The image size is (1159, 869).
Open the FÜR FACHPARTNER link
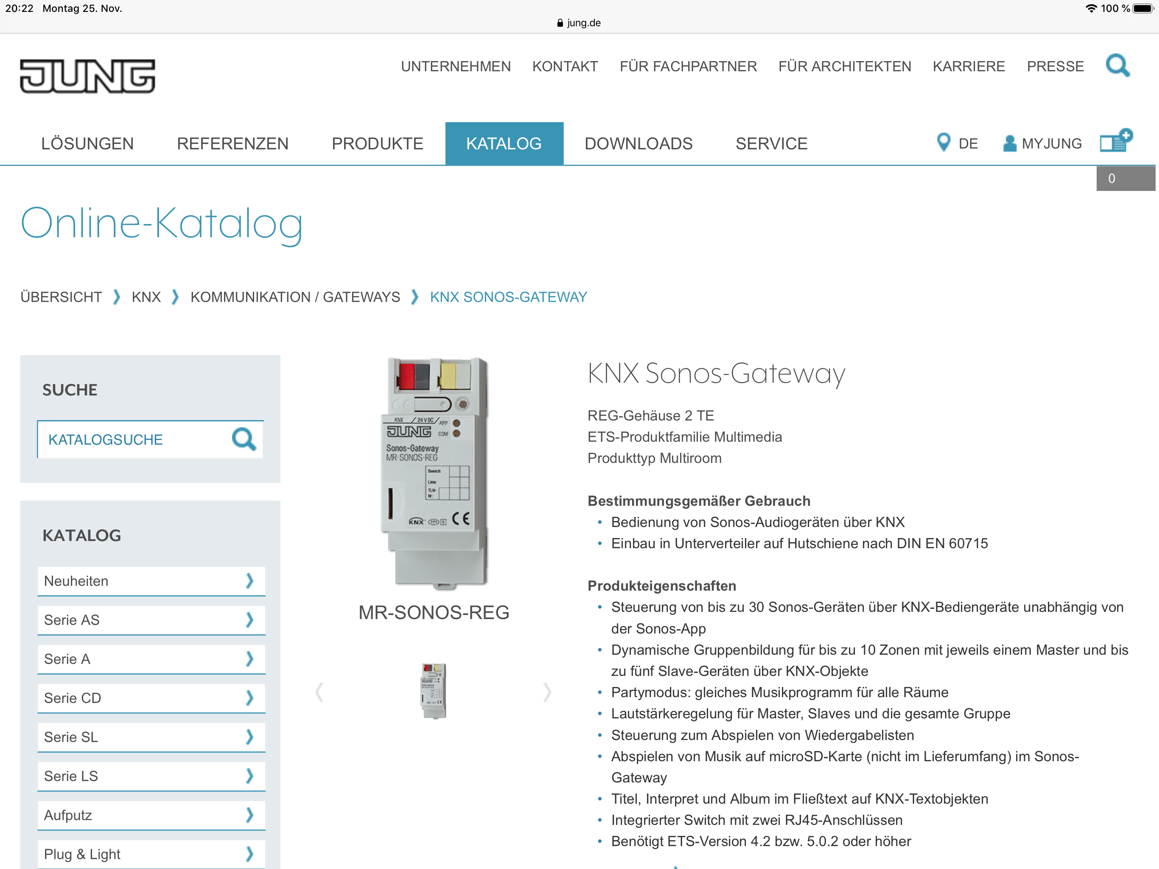(x=687, y=66)
